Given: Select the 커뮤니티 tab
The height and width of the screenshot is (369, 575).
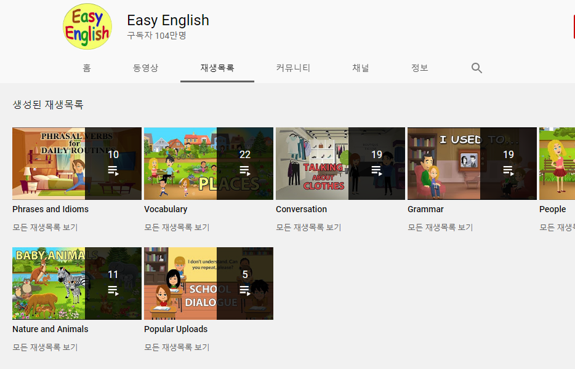Looking at the screenshot, I should tap(294, 68).
